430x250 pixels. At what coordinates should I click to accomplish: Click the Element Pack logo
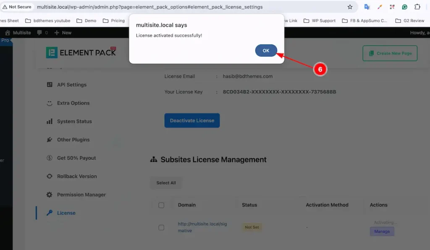[x=81, y=52]
